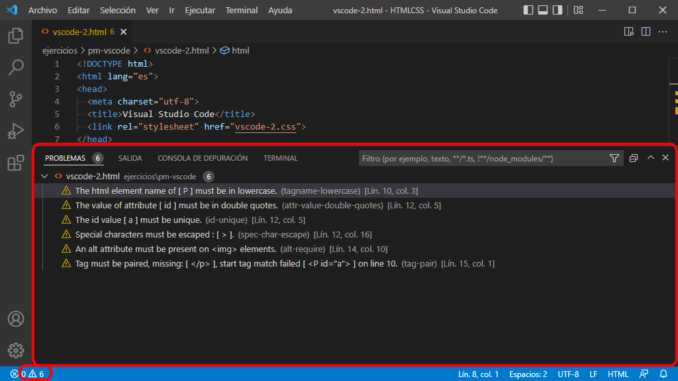Select the tag-pair warning row
This screenshot has height=381, width=678.
(x=355, y=263)
